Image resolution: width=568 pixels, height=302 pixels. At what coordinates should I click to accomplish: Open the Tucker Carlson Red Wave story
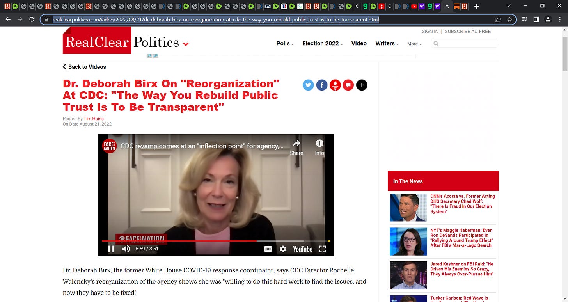click(459, 298)
